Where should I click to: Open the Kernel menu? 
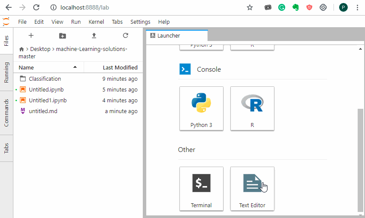point(96,22)
